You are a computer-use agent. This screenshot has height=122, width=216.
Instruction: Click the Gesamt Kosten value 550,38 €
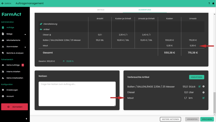pyautogui.click(x=170, y=53)
